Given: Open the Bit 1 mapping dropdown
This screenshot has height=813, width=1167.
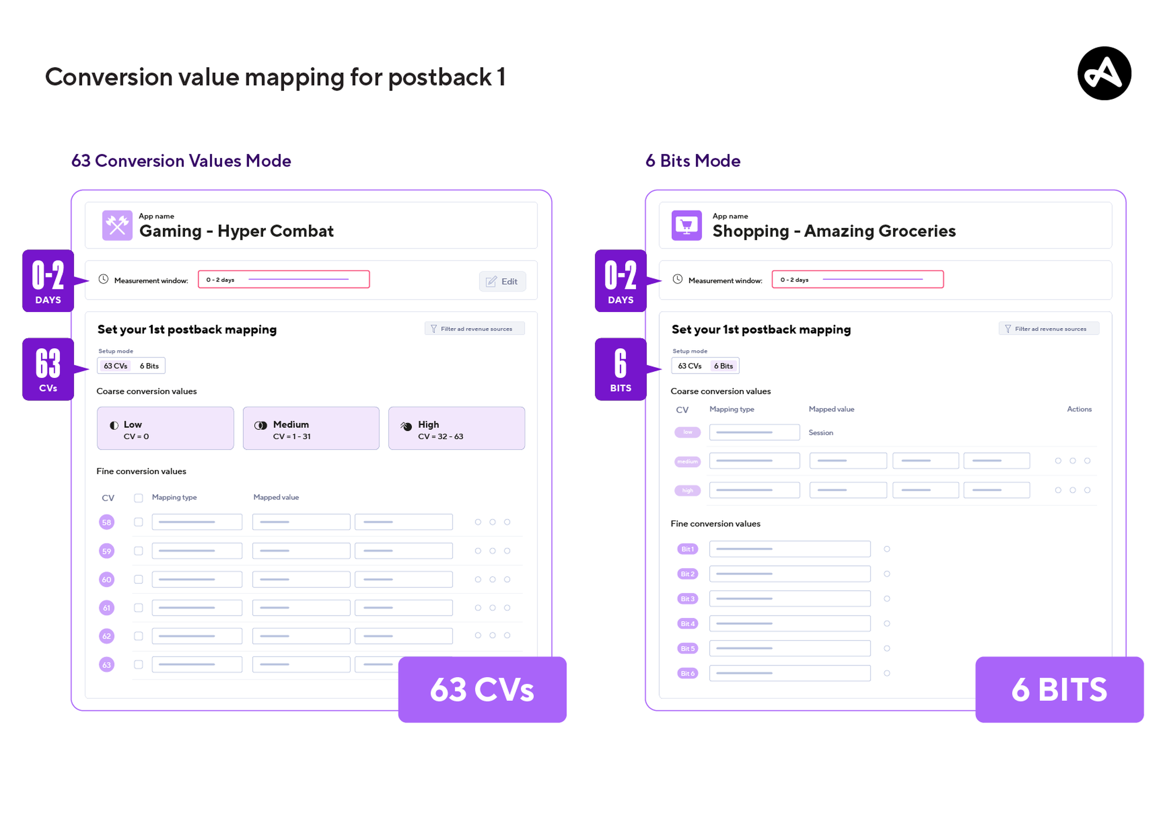Looking at the screenshot, I should (789, 549).
